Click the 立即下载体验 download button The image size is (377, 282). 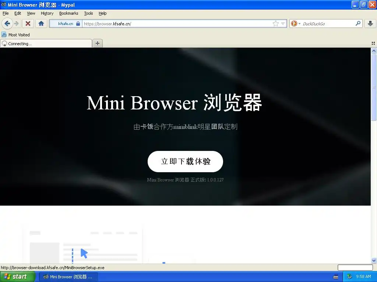point(185,162)
